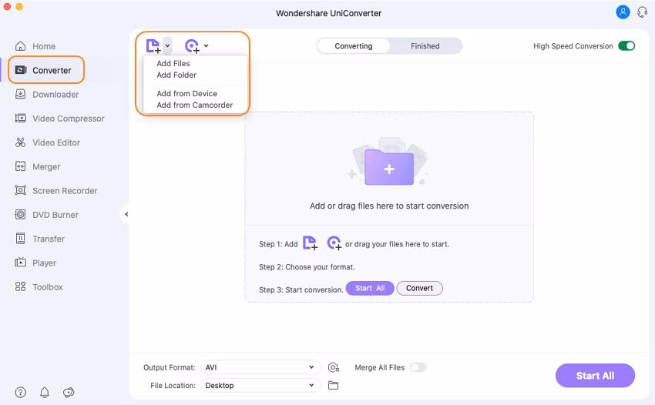Expand the Output Format AVI dropdown
Viewport: 655px width, 405px height.
click(x=260, y=367)
